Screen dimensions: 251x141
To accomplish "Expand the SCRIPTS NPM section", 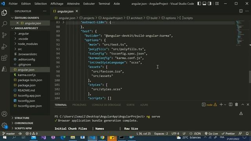I will [x=30, y=128].
